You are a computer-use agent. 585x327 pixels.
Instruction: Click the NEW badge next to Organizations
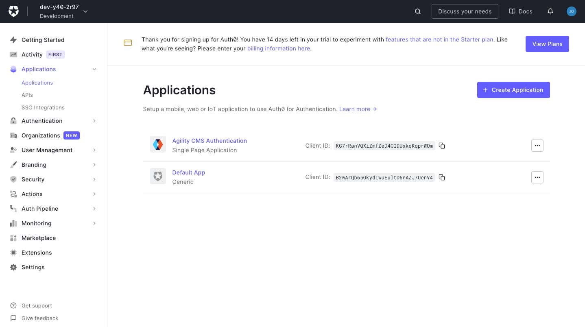(72, 135)
